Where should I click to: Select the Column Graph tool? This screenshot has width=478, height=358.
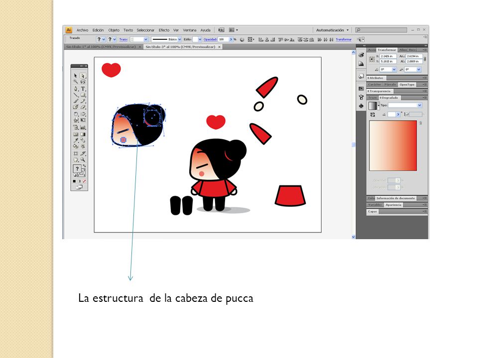[x=83, y=128]
